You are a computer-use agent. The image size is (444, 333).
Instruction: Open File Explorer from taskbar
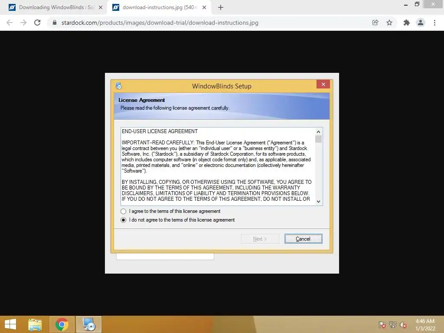pyautogui.click(x=35, y=324)
